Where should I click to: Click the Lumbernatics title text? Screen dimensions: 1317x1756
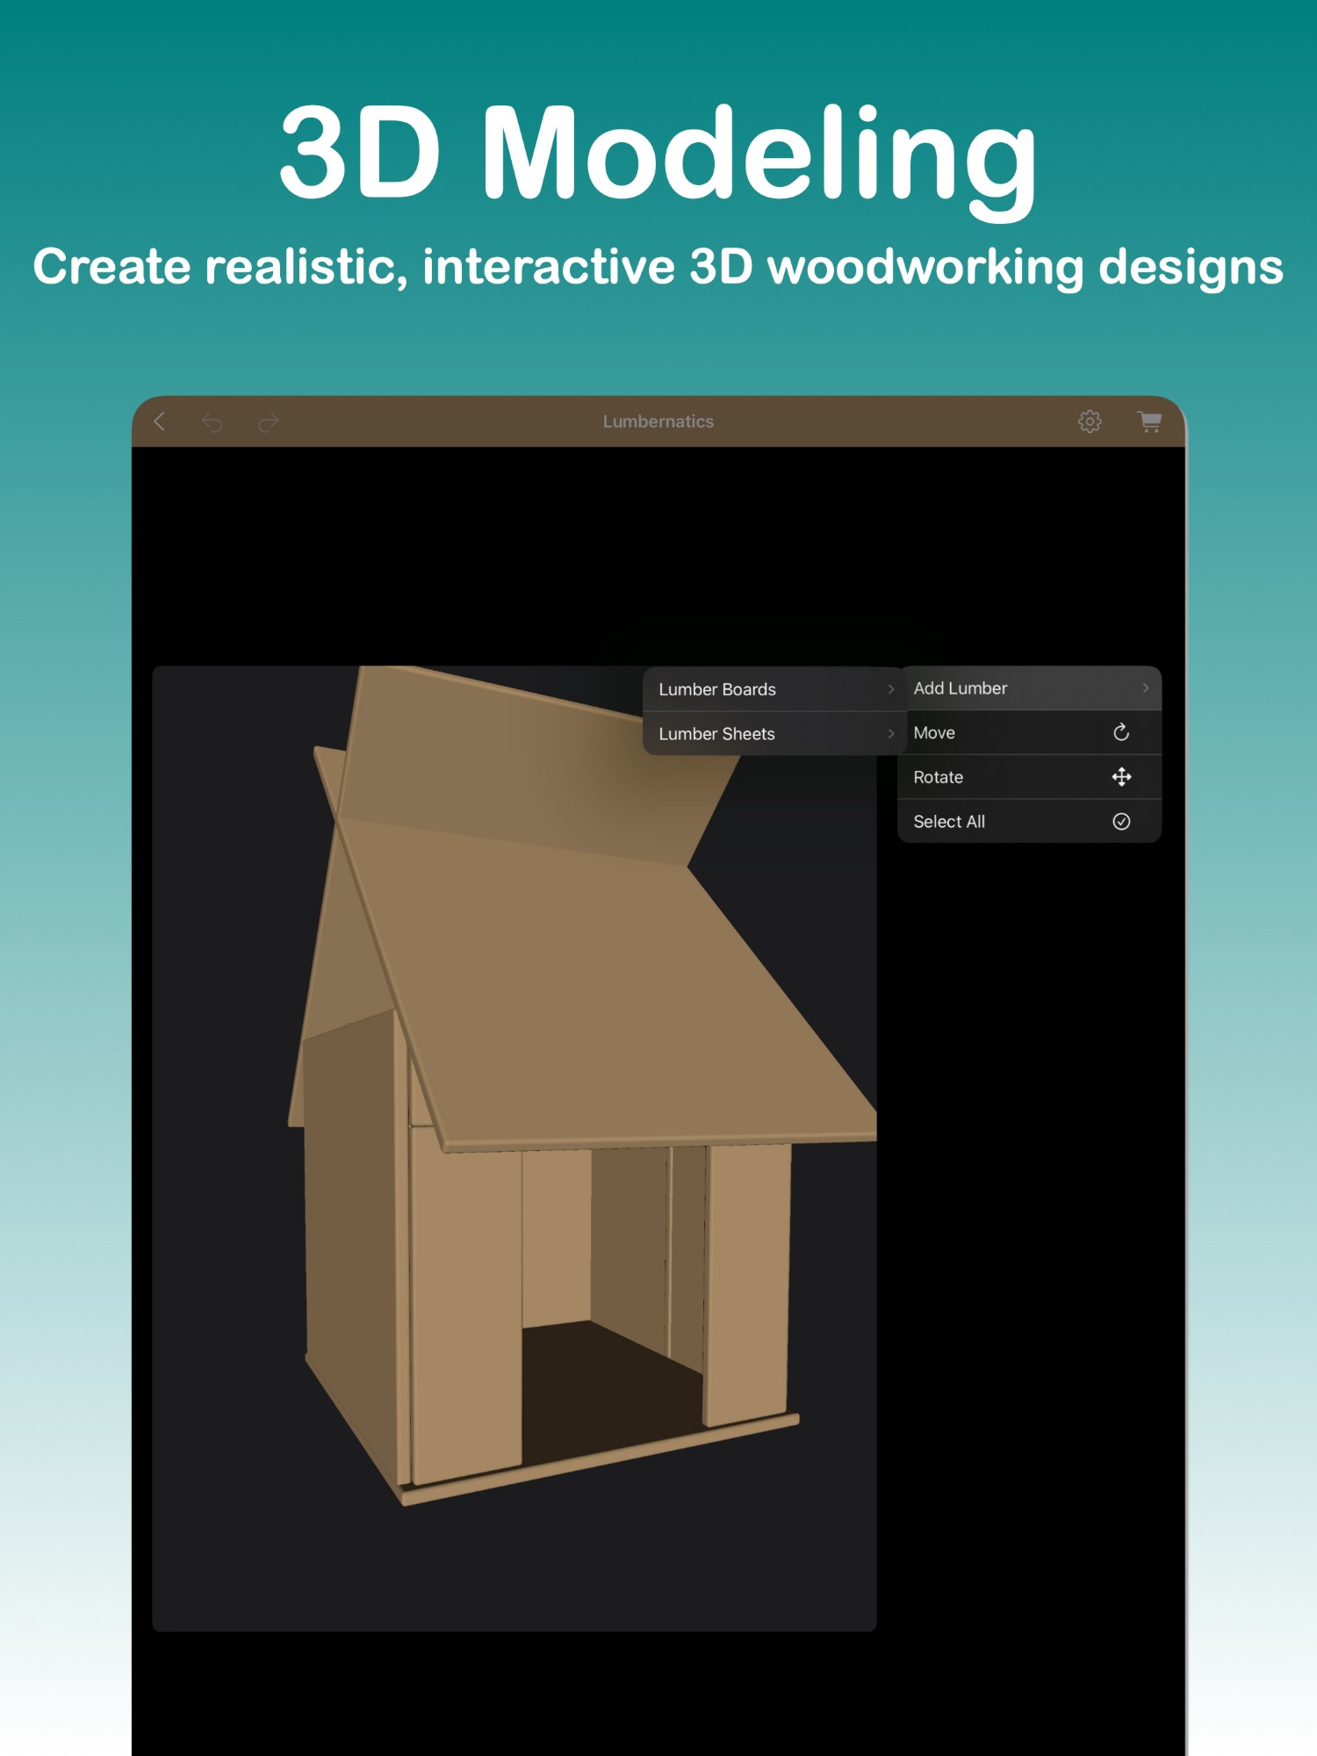(x=658, y=421)
